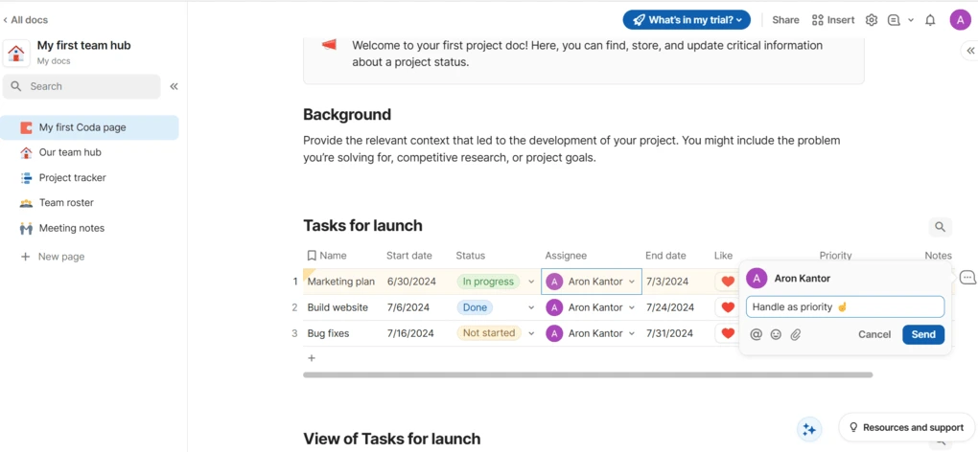Select the Marketing plan cell
Image resolution: width=978 pixels, height=452 pixels.
(341, 282)
